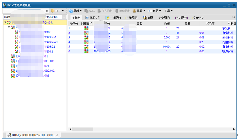Click the 复制 (Copy) toolbar icon
The height and width of the screenshot is (140, 238).
pos(71,11)
